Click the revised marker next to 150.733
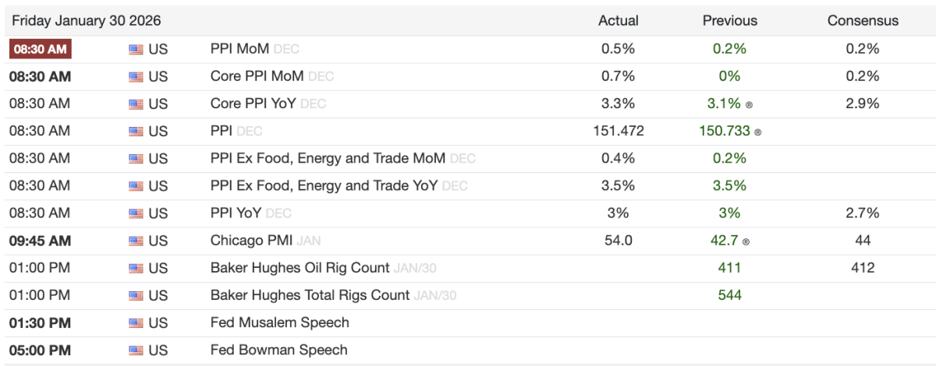This screenshot has height=366, width=936. tap(757, 132)
